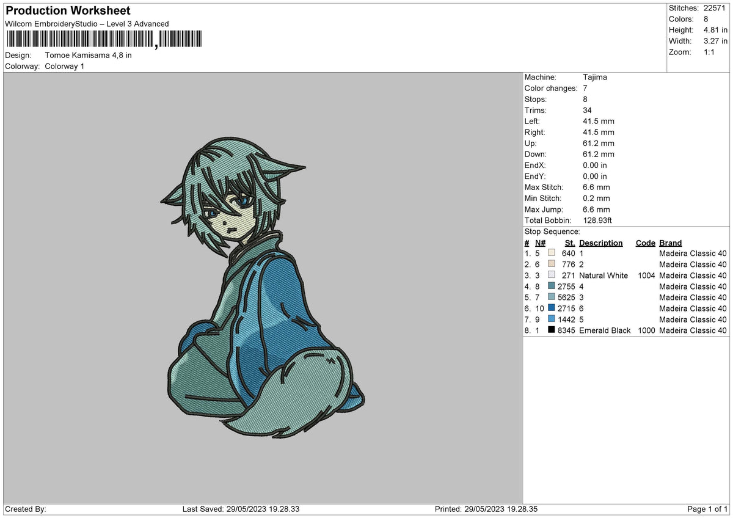Click the 'Natural White' description text
The image size is (733, 518).
click(604, 275)
